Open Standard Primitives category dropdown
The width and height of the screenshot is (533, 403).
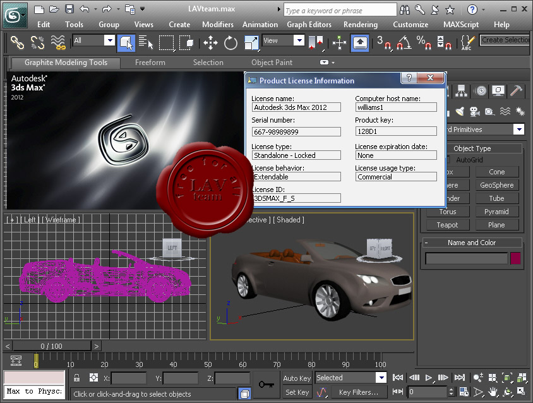coord(518,129)
